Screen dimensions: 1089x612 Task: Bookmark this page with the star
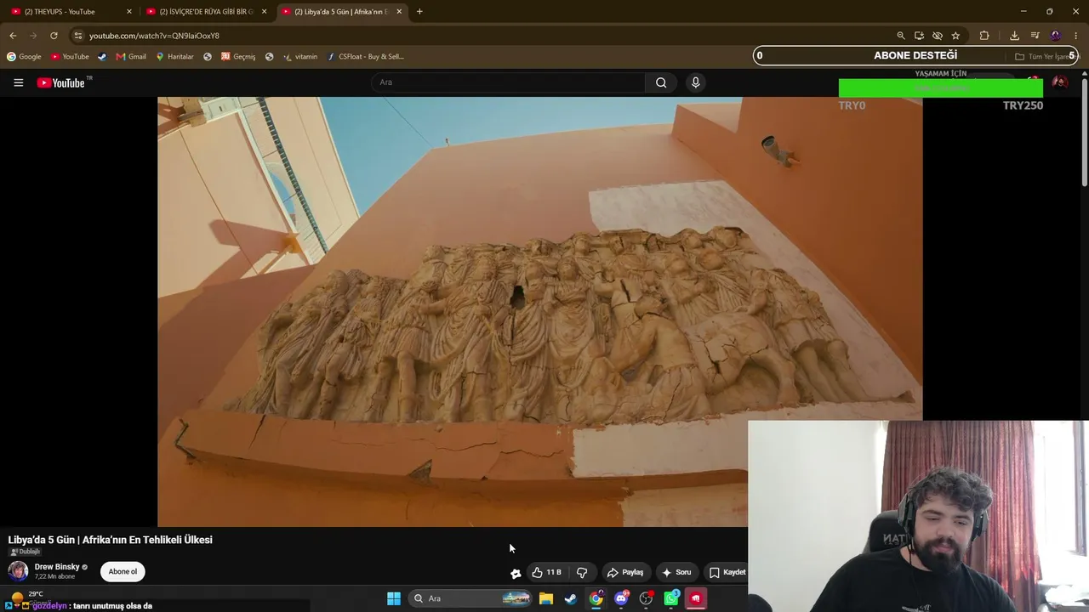(955, 36)
